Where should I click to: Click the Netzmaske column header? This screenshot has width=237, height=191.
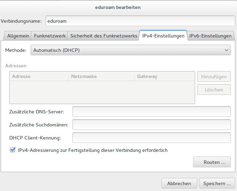tap(101, 76)
